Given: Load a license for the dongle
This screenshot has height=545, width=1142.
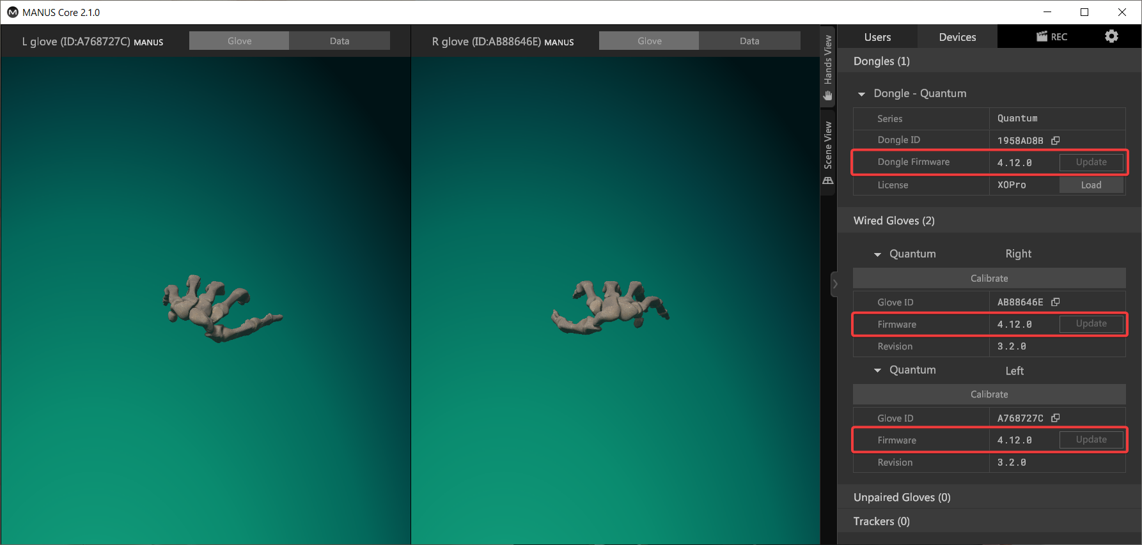Looking at the screenshot, I should [x=1091, y=185].
